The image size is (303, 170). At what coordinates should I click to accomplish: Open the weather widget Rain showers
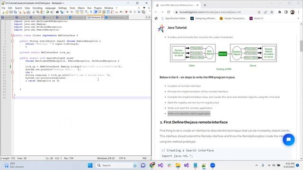14,165
